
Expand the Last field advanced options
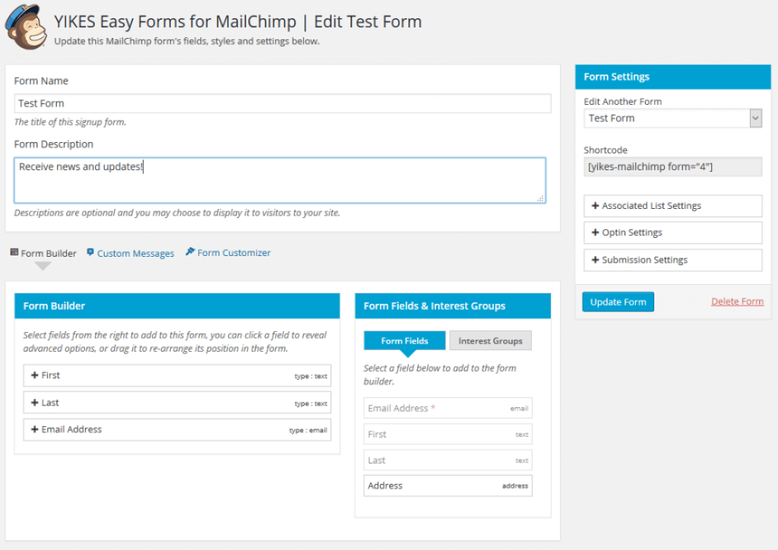177,403
